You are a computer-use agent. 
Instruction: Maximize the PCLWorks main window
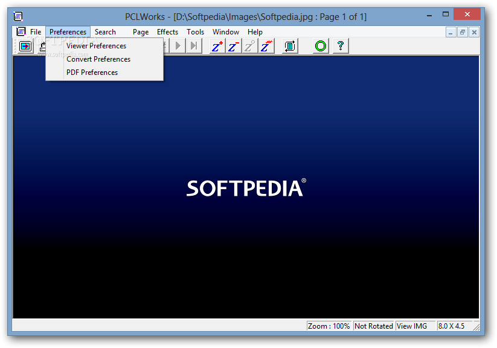click(446, 14)
